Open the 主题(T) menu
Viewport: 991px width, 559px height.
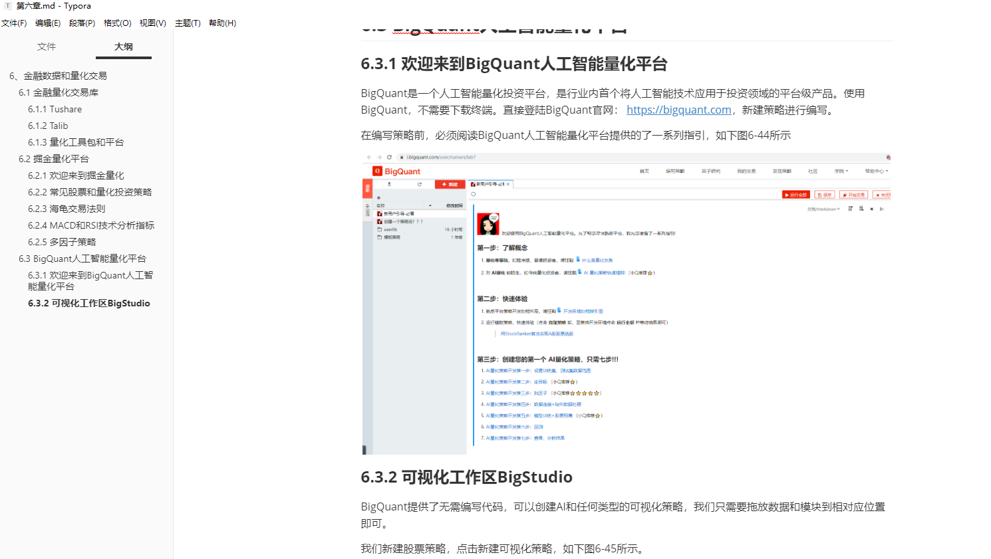pos(188,22)
